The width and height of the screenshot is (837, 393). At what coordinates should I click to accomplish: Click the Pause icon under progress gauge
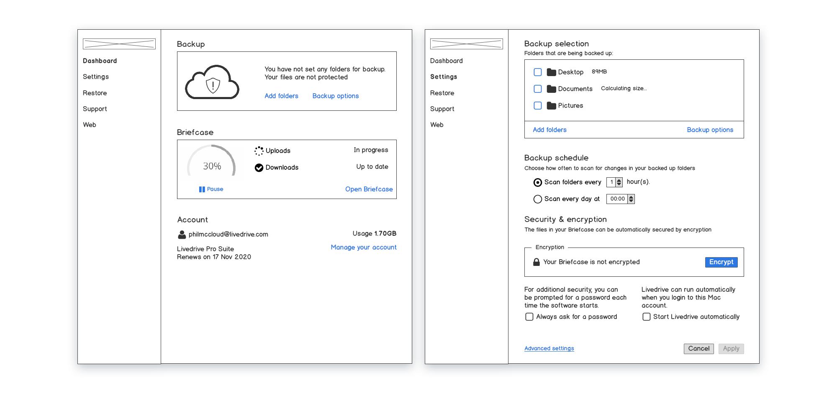tap(202, 189)
